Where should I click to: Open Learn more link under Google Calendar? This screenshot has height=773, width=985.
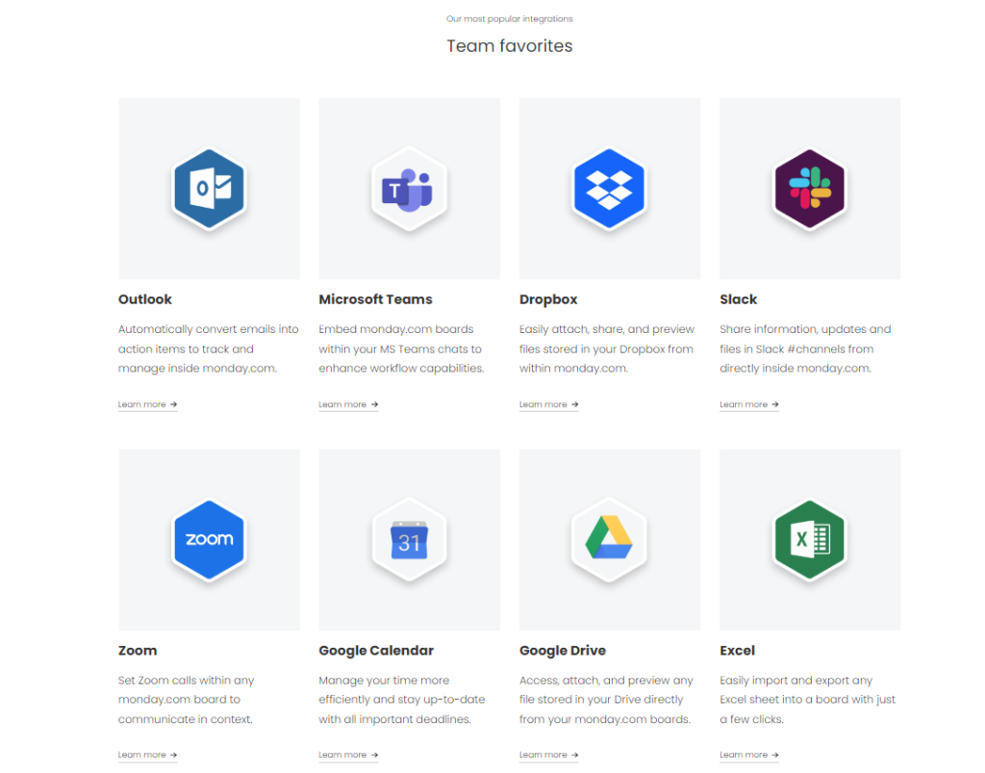point(348,755)
